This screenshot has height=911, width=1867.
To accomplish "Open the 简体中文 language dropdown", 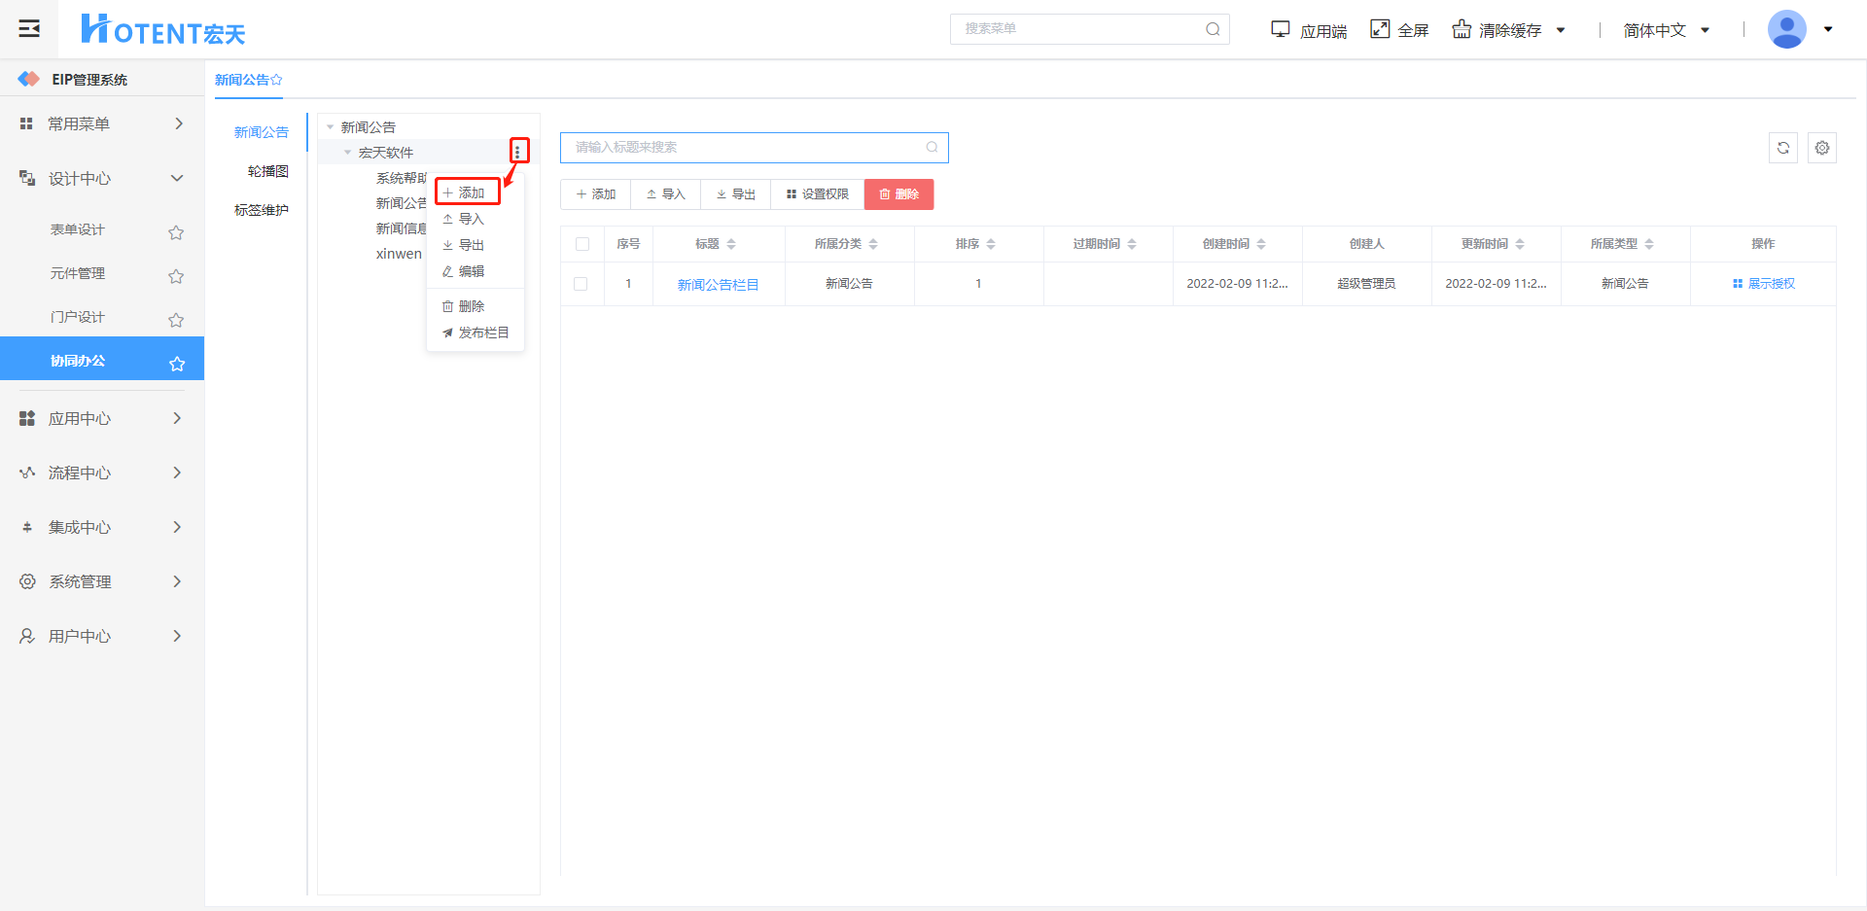I will (1666, 30).
